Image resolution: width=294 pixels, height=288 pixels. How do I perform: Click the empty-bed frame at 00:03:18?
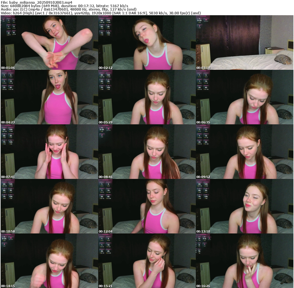244,42
